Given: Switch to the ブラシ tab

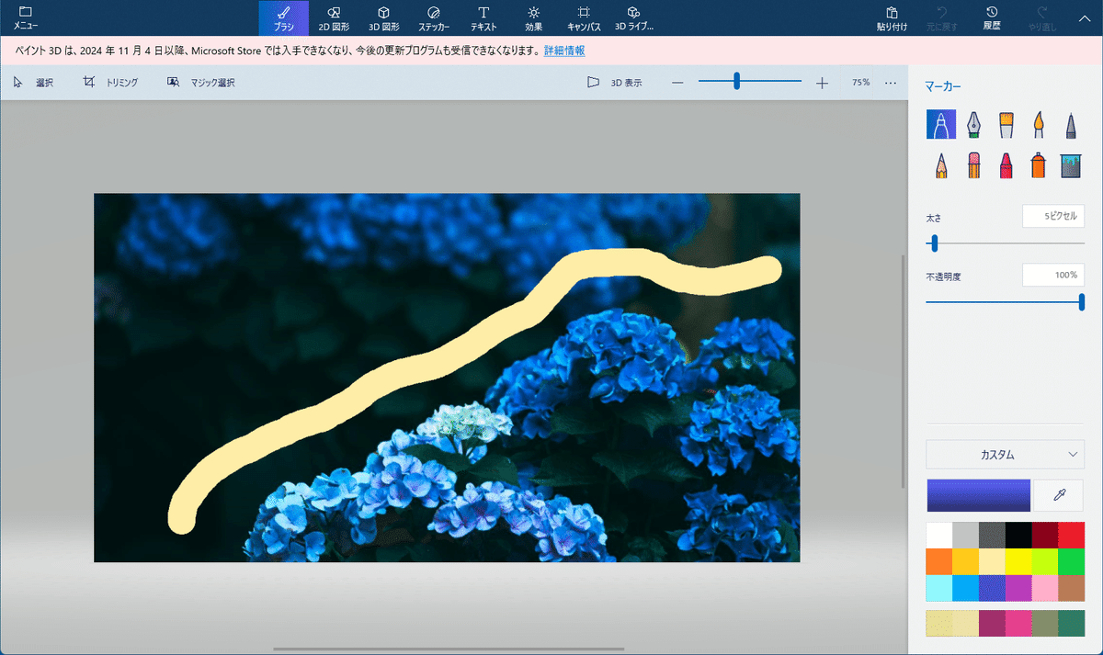Looking at the screenshot, I should (x=284, y=17).
